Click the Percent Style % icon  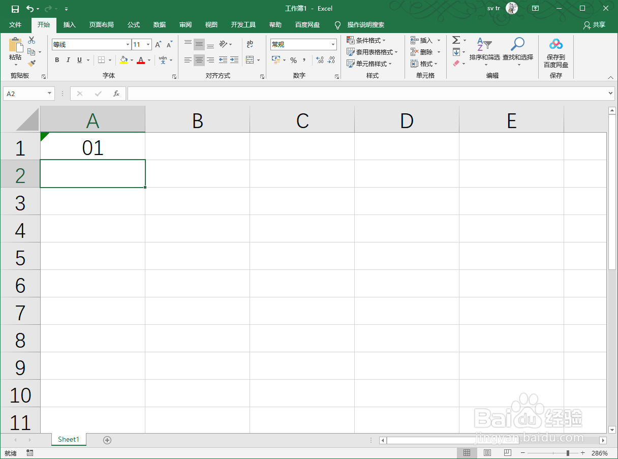tap(293, 60)
